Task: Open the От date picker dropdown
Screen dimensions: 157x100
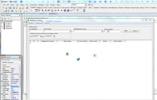Action: (40, 36)
